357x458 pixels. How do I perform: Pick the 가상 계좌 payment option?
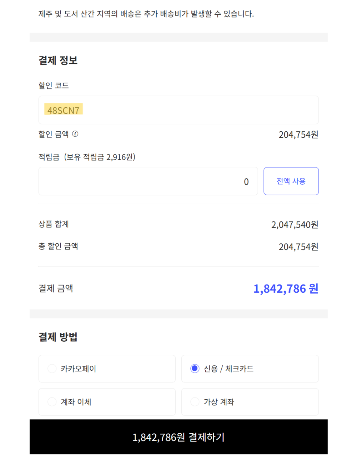coord(250,402)
